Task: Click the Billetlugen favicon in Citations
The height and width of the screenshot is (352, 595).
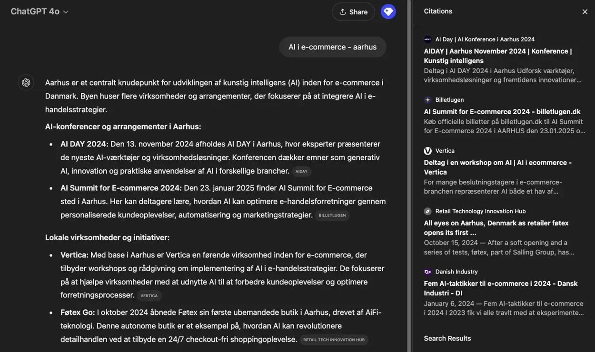Action: pos(427,100)
